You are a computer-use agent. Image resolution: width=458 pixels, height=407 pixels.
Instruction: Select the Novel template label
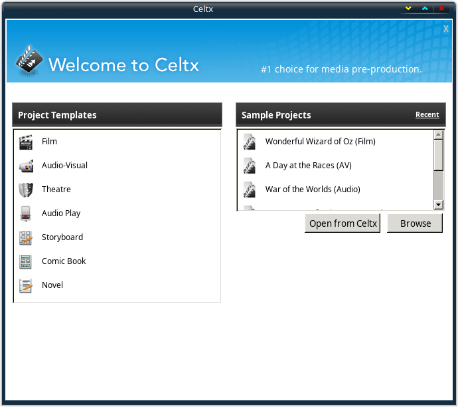pyautogui.click(x=52, y=285)
